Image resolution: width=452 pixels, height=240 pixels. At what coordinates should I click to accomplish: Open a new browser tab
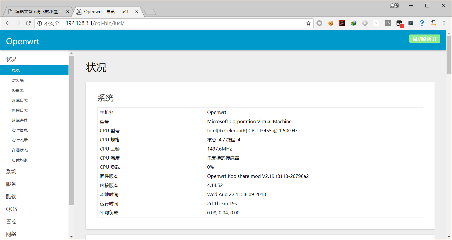click(150, 12)
